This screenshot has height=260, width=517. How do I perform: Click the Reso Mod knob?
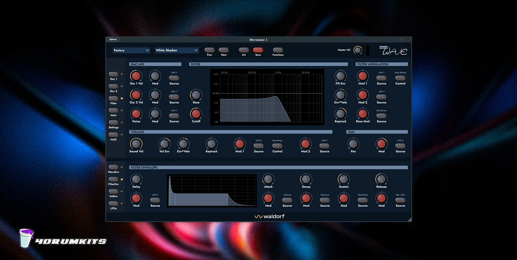[x=363, y=114]
